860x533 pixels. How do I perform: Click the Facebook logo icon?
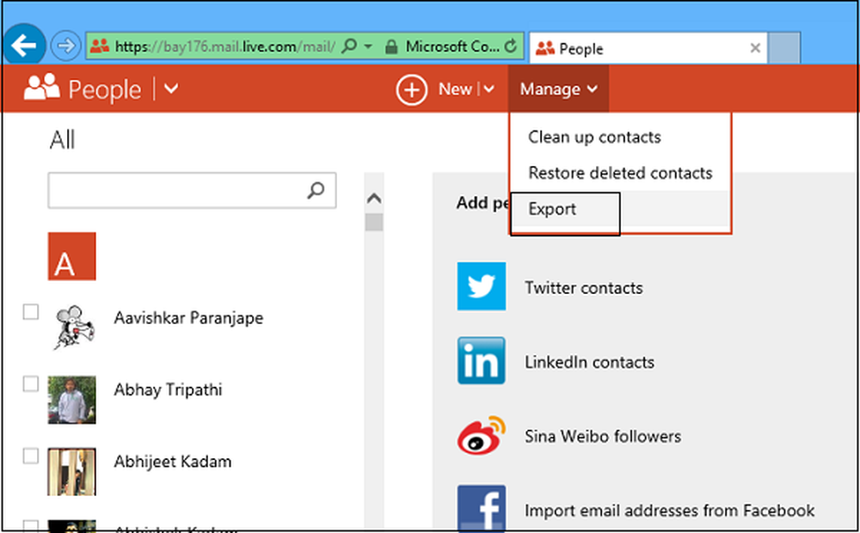click(482, 508)
